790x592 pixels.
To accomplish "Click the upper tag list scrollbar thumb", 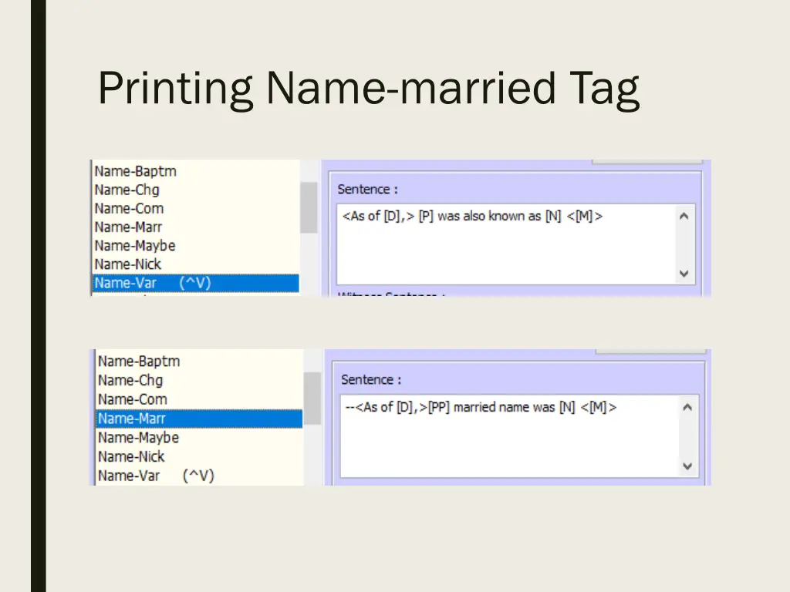I will (309, 208).
